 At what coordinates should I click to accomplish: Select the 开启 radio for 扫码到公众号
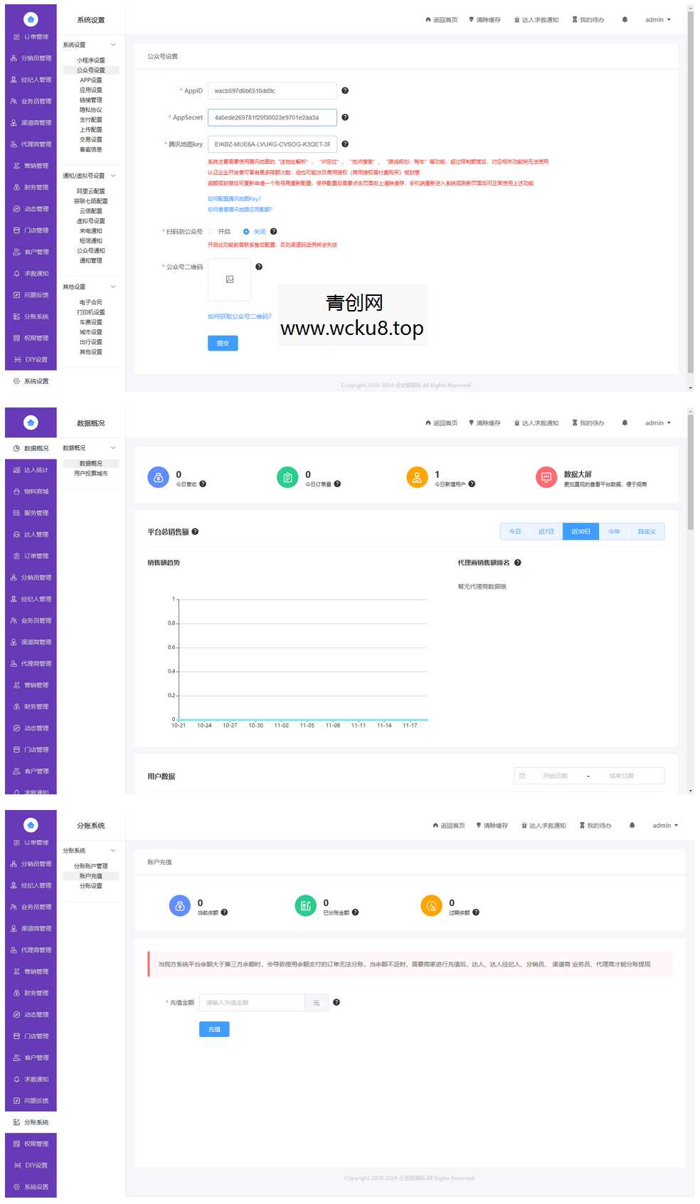tap(211, 232)
